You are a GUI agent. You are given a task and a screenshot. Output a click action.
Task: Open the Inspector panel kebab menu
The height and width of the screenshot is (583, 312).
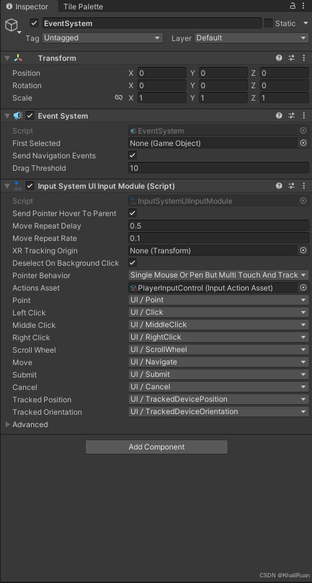[304, 6]
